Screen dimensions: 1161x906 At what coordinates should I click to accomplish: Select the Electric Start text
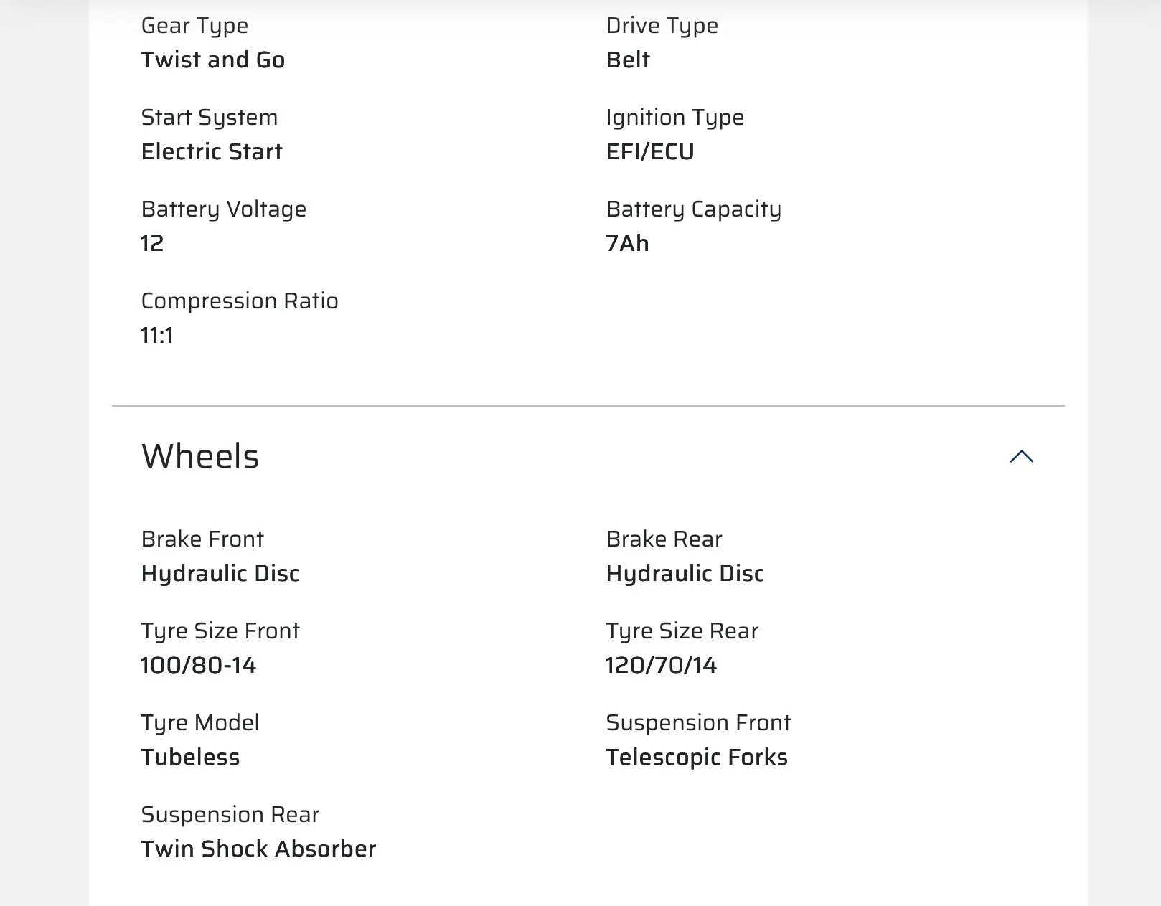pos(212,151)
